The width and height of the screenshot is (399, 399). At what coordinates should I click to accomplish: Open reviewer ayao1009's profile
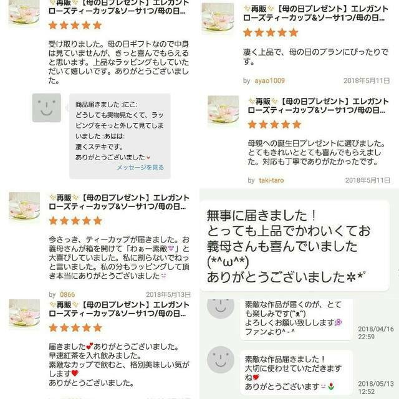pyautogui.click(x=269, y=80)
